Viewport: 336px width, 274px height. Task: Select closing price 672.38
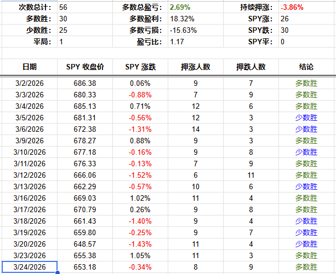click(85, 129)
